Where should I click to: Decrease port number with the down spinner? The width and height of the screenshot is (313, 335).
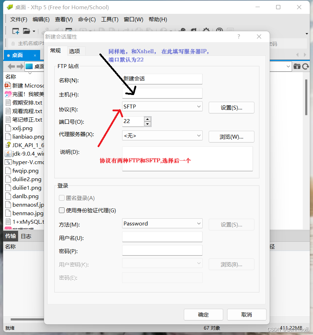click(147, 124)
